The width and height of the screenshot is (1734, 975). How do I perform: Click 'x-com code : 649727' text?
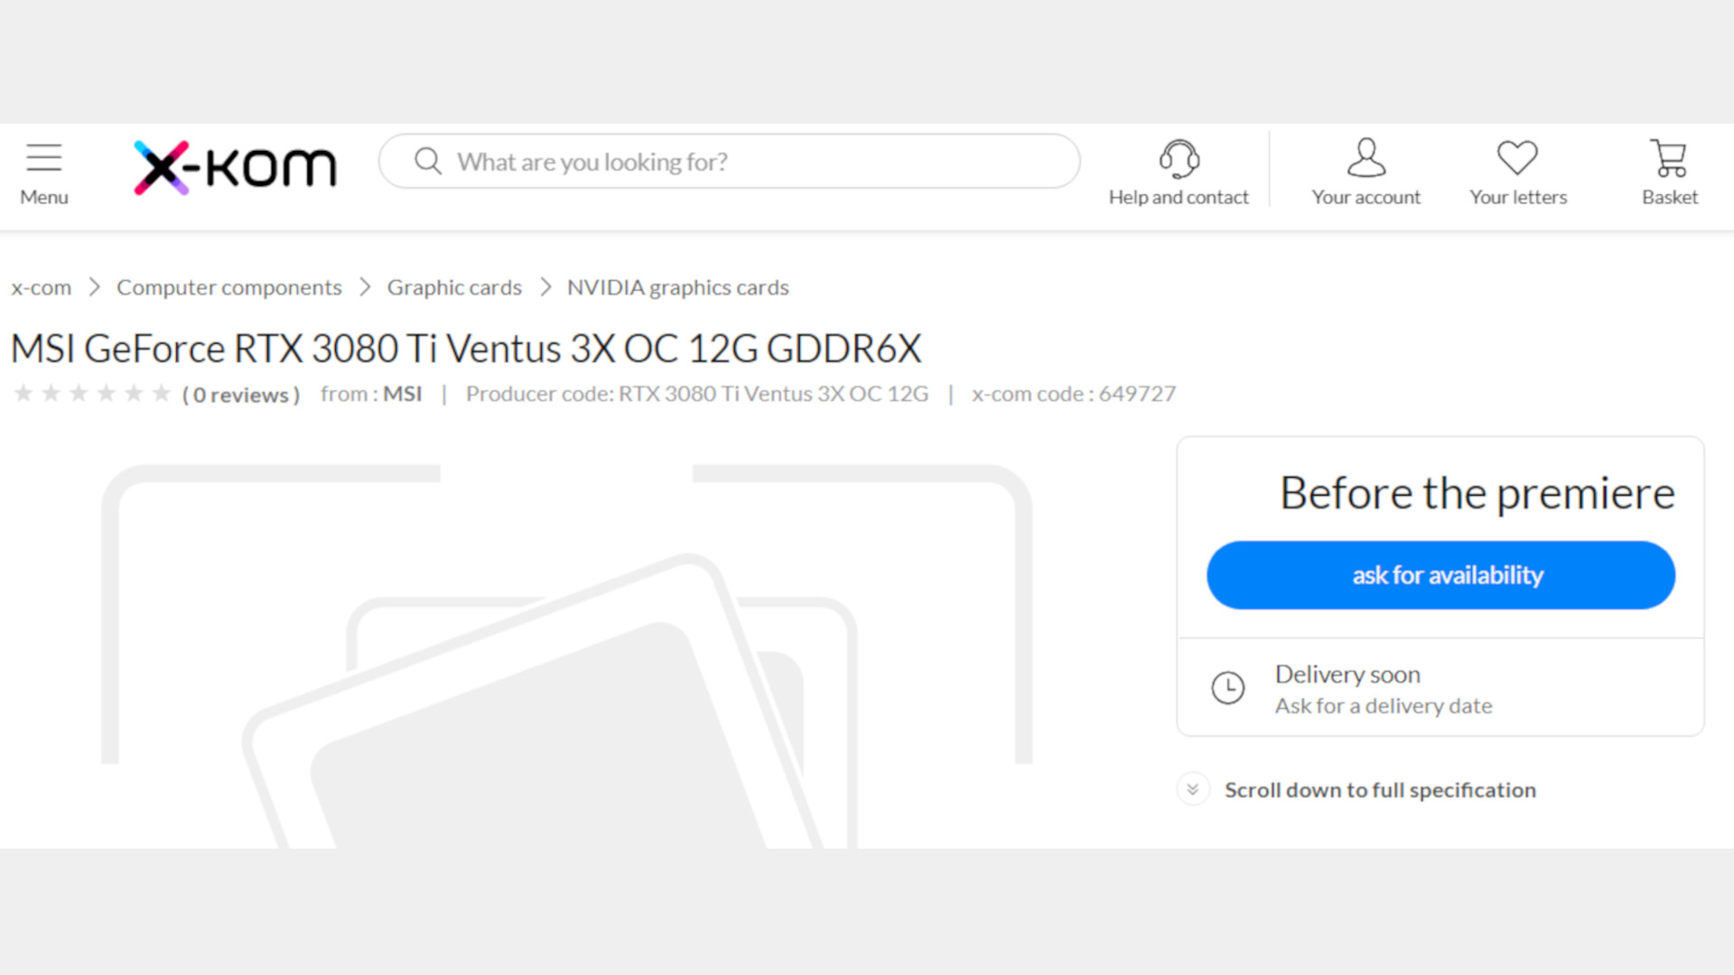(1074, 394)
